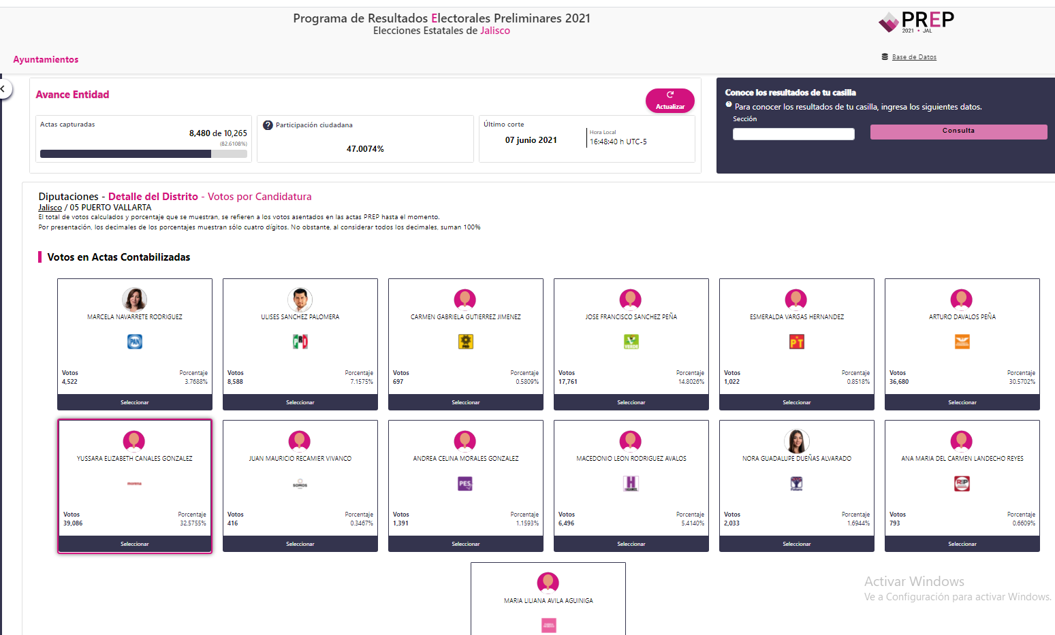The height and width of the screenshot is (635, 1055).
Task: Click the '47.0074%' participation value
Action: [365, 149]
